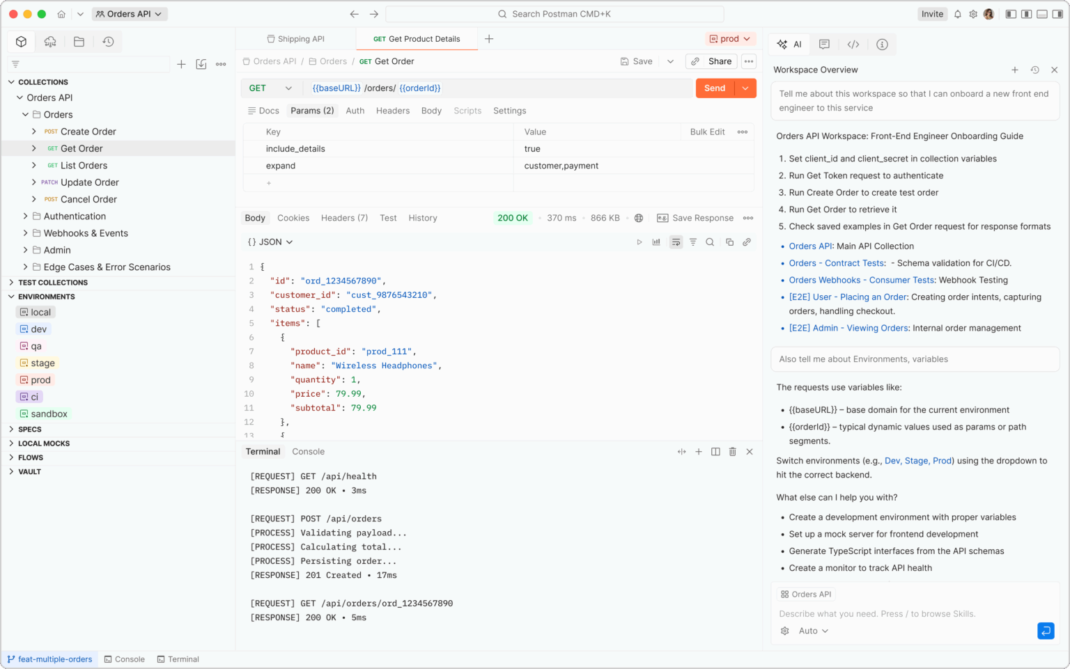Search within the response body
1070x669 pixels.
[710, 242]
